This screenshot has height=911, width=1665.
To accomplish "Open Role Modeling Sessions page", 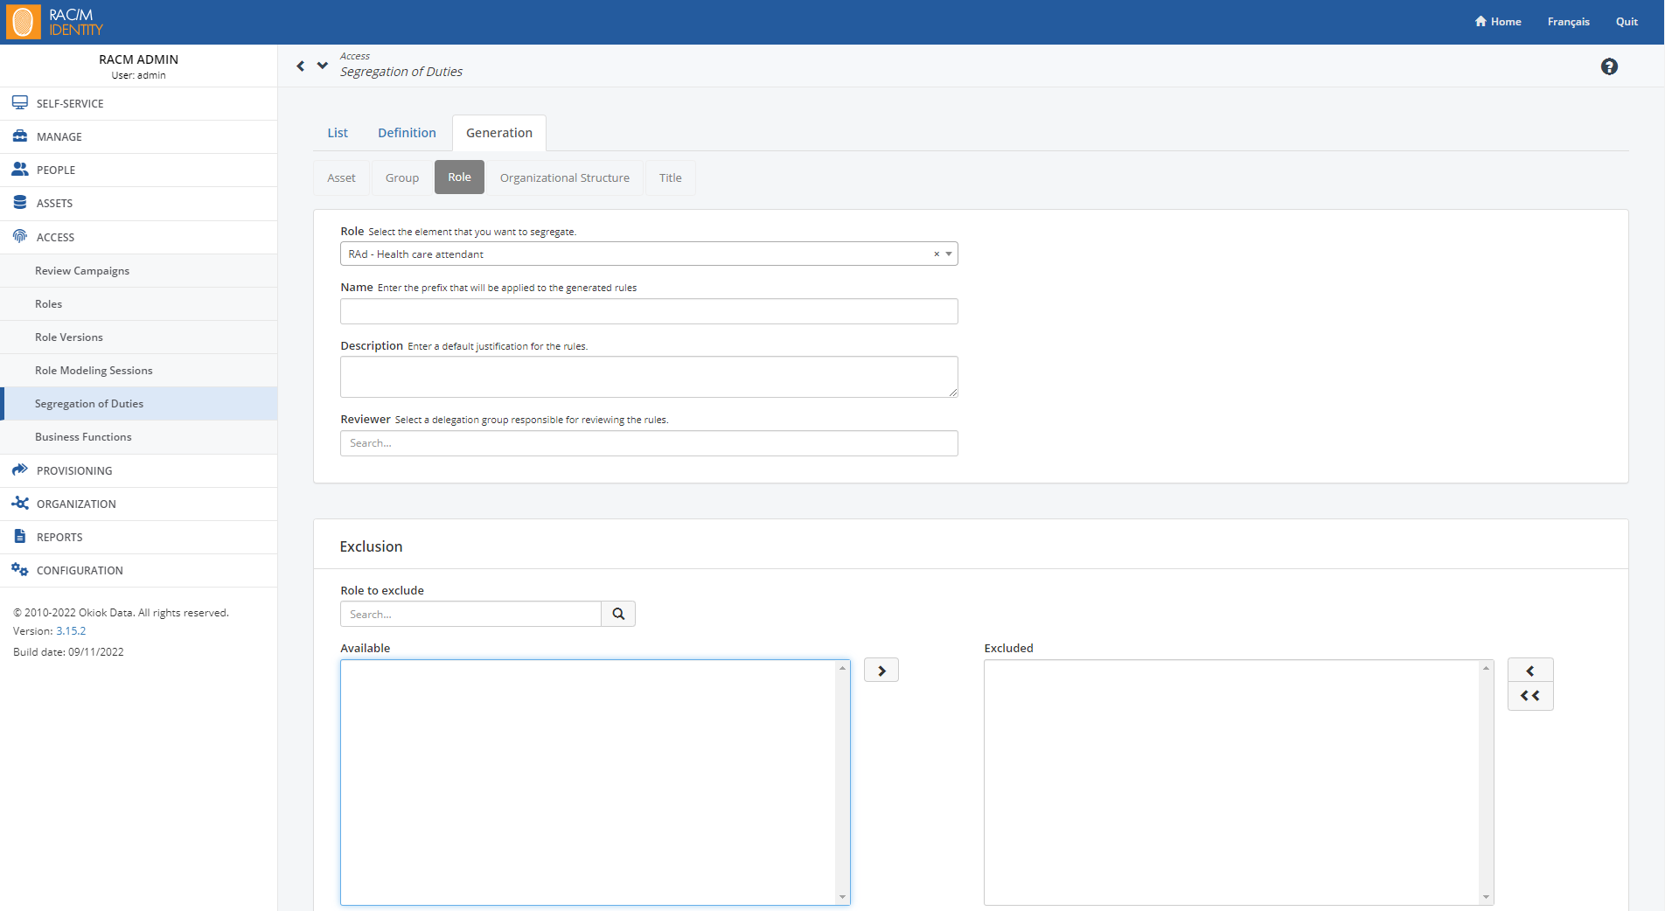I will pos(139,371).
